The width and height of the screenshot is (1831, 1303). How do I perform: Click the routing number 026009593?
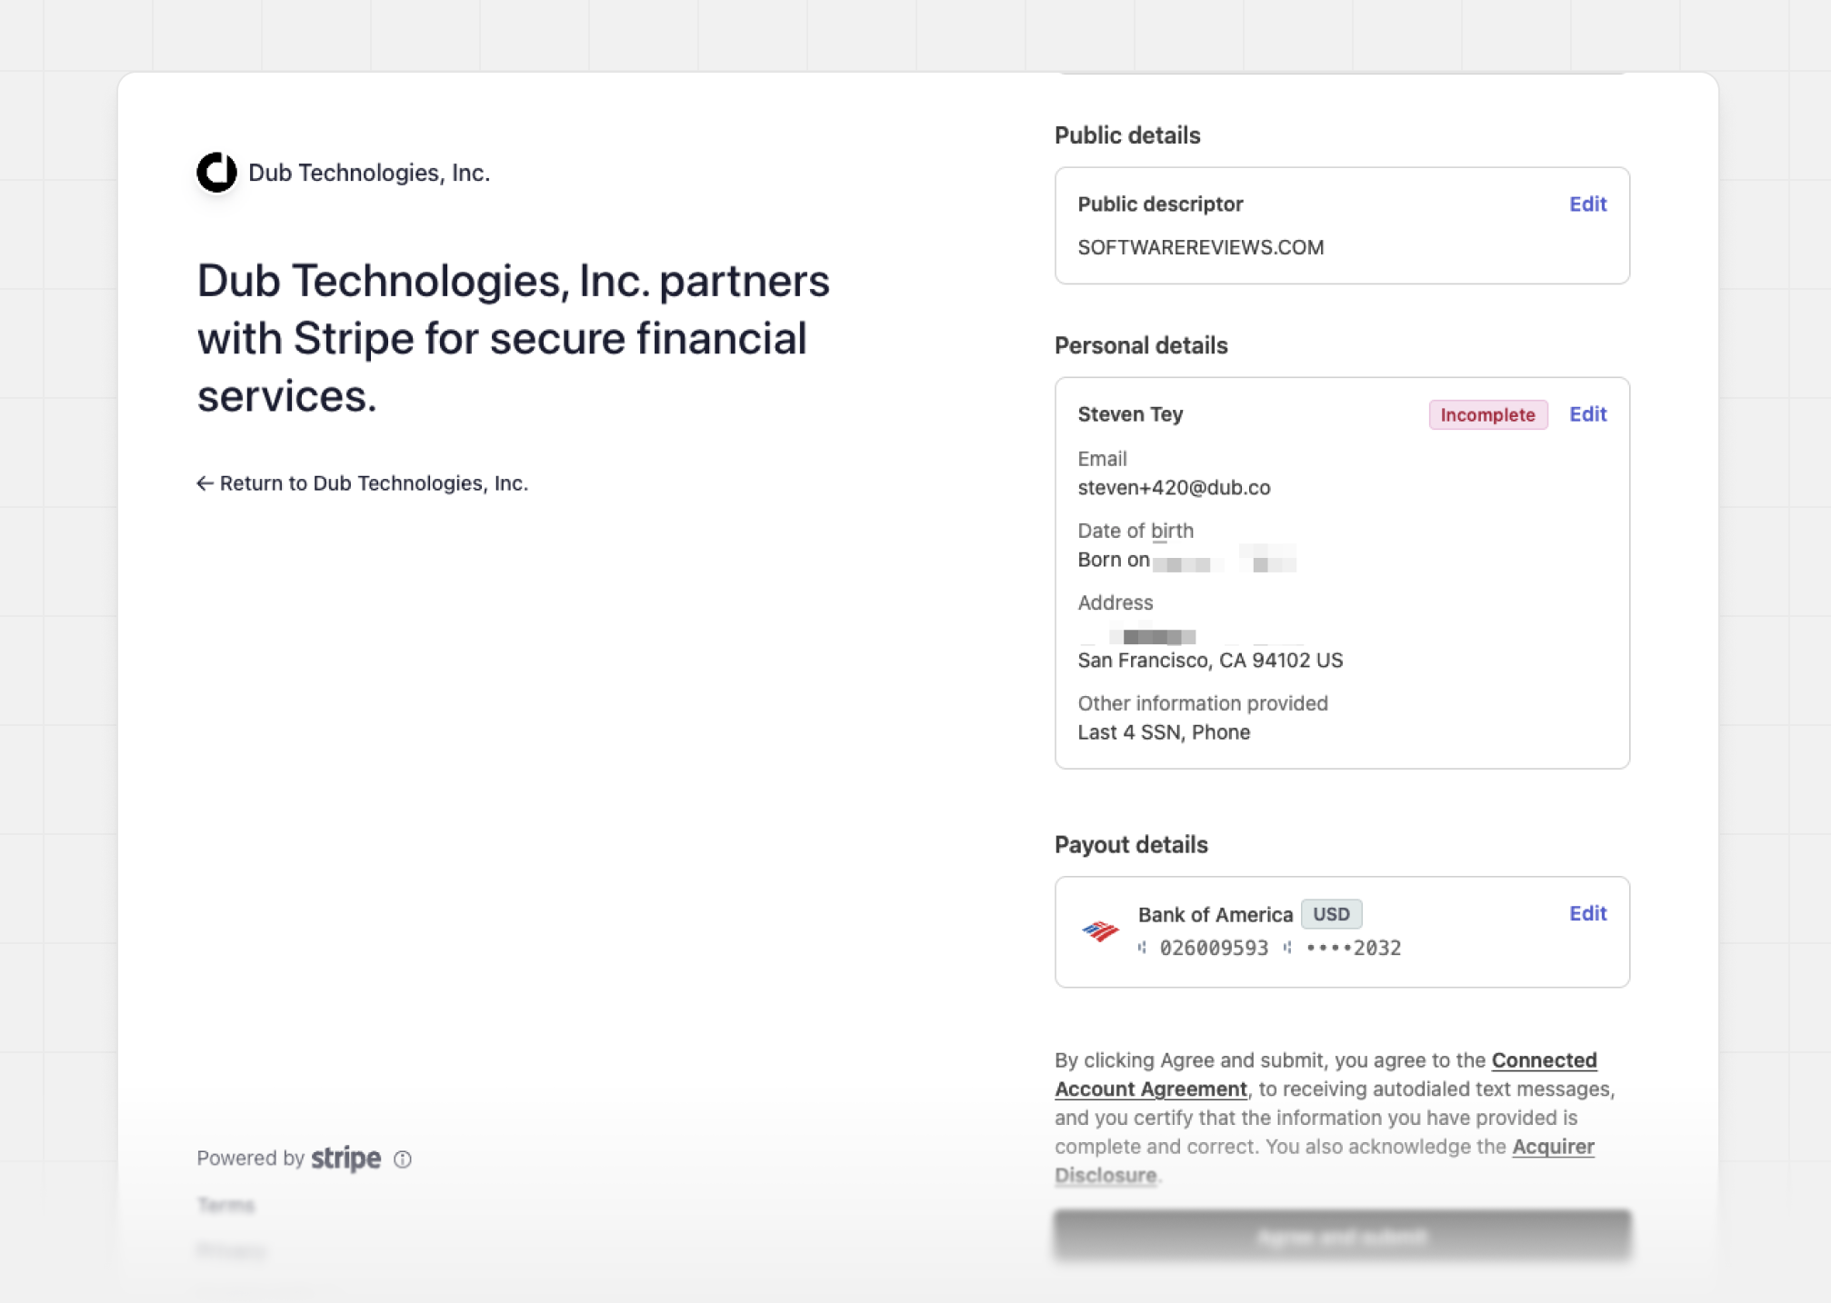pyautogui.click(x=1214, y=948)
